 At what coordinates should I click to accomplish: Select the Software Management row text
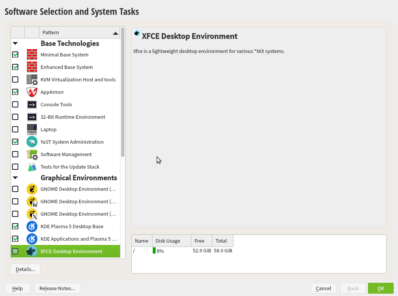click(x=66, y=155)
